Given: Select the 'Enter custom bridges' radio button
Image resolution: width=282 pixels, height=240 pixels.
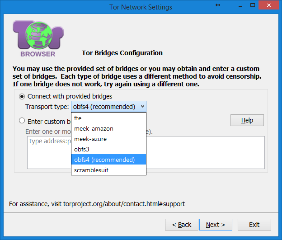Looking at the screenshot, I should click(22, 121).
